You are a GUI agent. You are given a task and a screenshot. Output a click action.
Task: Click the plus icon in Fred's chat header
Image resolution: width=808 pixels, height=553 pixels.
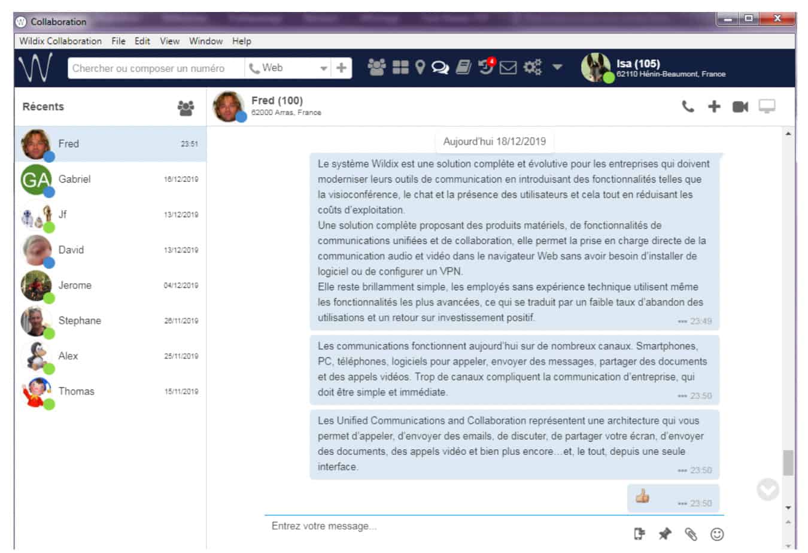click(x=714, y=107)
